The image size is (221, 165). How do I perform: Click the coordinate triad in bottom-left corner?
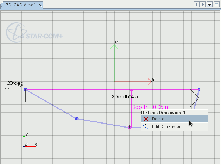pyautogui.click(x=29, y=140)
